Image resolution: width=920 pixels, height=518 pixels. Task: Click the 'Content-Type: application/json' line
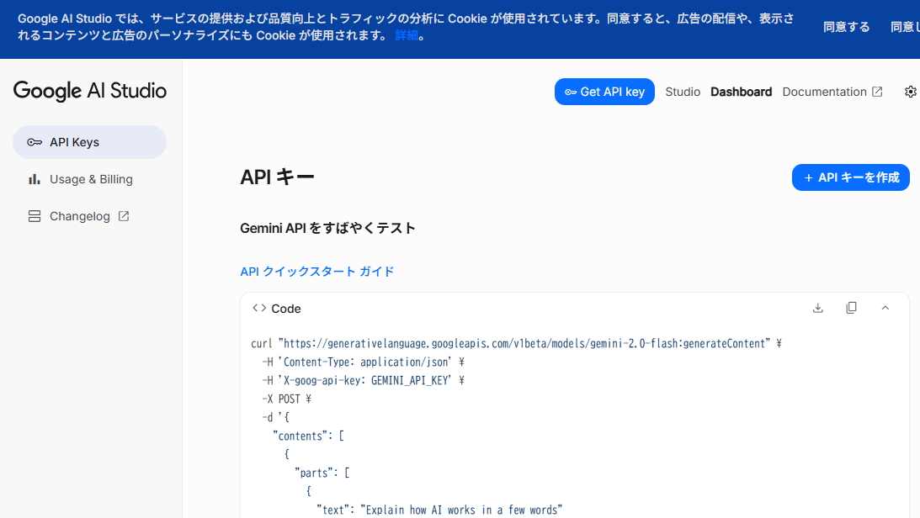coord(363,362)
